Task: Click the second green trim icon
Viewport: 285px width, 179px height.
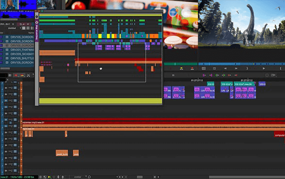Action: 223,75
